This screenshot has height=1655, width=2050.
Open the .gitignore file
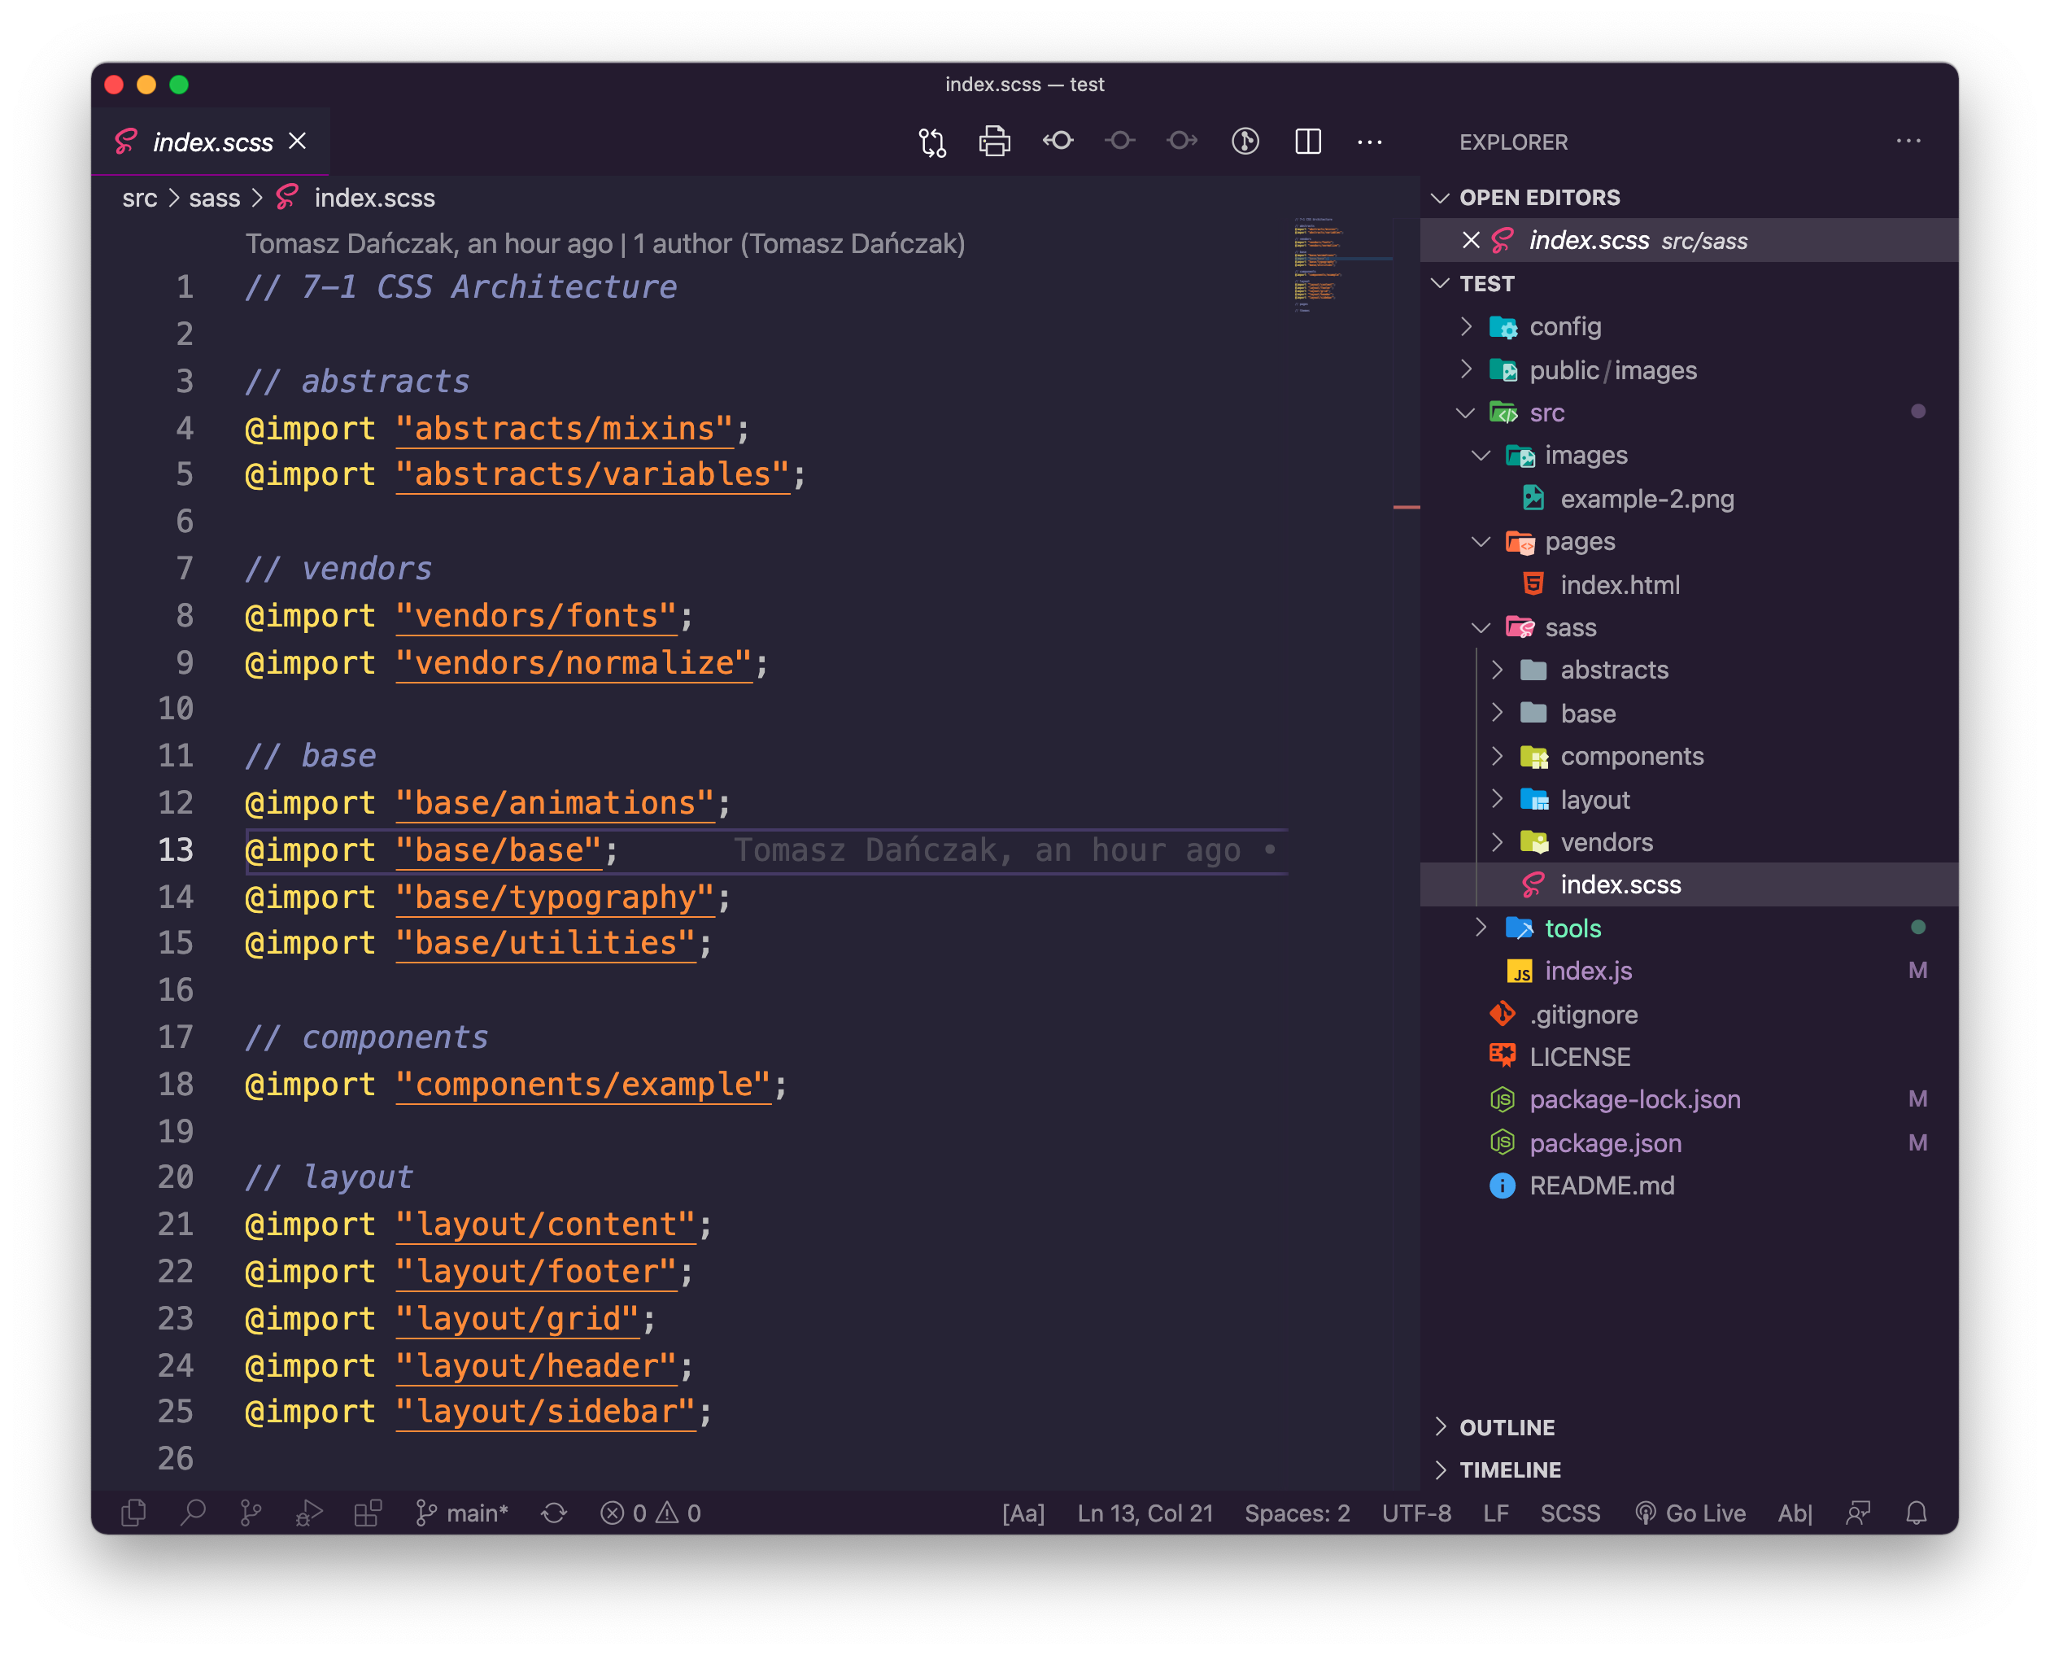tap(1689, 1015)
